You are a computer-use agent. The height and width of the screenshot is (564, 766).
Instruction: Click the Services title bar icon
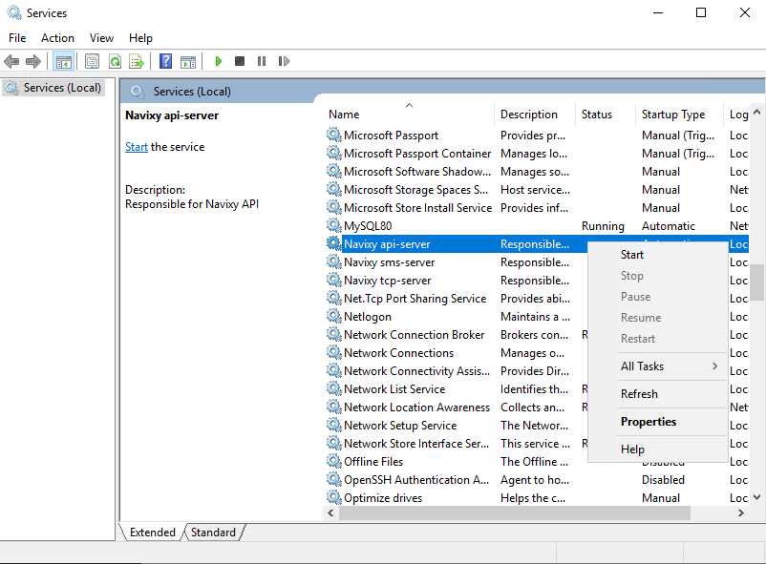coord(14,12)
